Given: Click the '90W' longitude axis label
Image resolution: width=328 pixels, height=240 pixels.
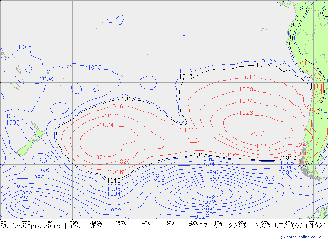Looking at the screenshot, I should click(x=265, y=223).
